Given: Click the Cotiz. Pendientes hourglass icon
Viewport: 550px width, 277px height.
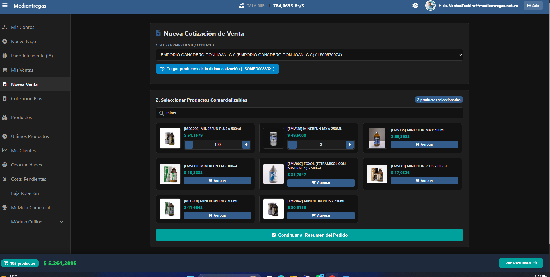Looking at the screenshot, I should [x=5, y=179].
